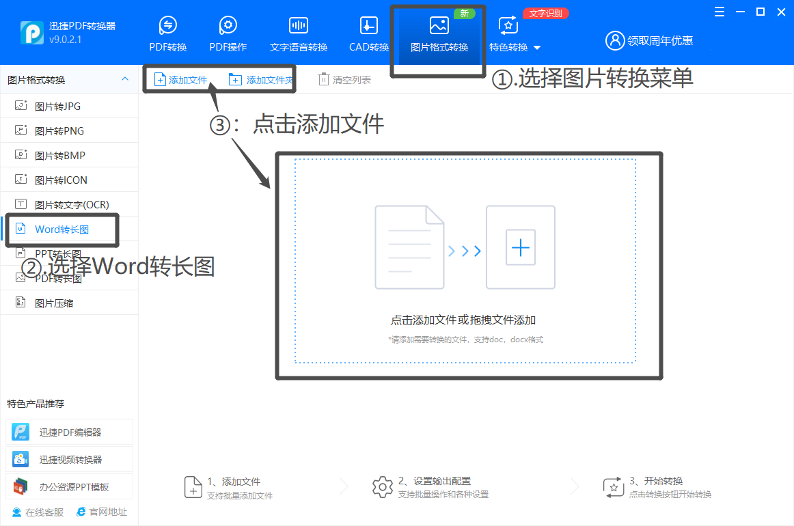Open 官网地址 website link
The image size is (794, 526).
[102, 512]
